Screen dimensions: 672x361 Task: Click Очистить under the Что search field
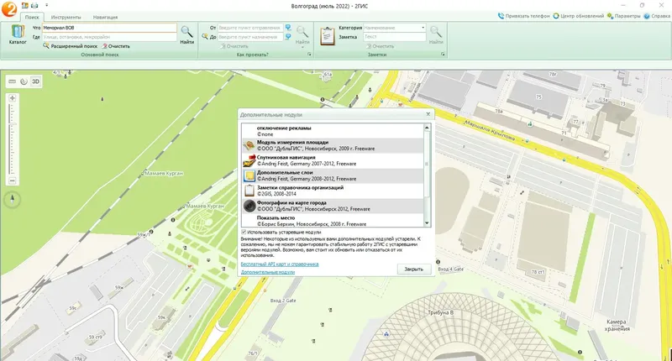(116, 46)
